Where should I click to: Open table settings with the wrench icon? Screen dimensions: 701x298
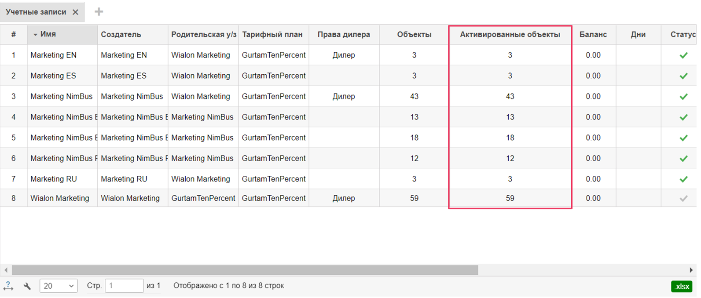[x=27, y=286]
